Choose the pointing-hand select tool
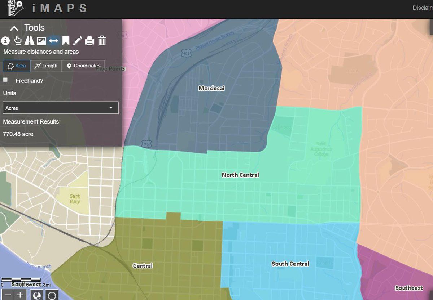 [x=17, y=40]
